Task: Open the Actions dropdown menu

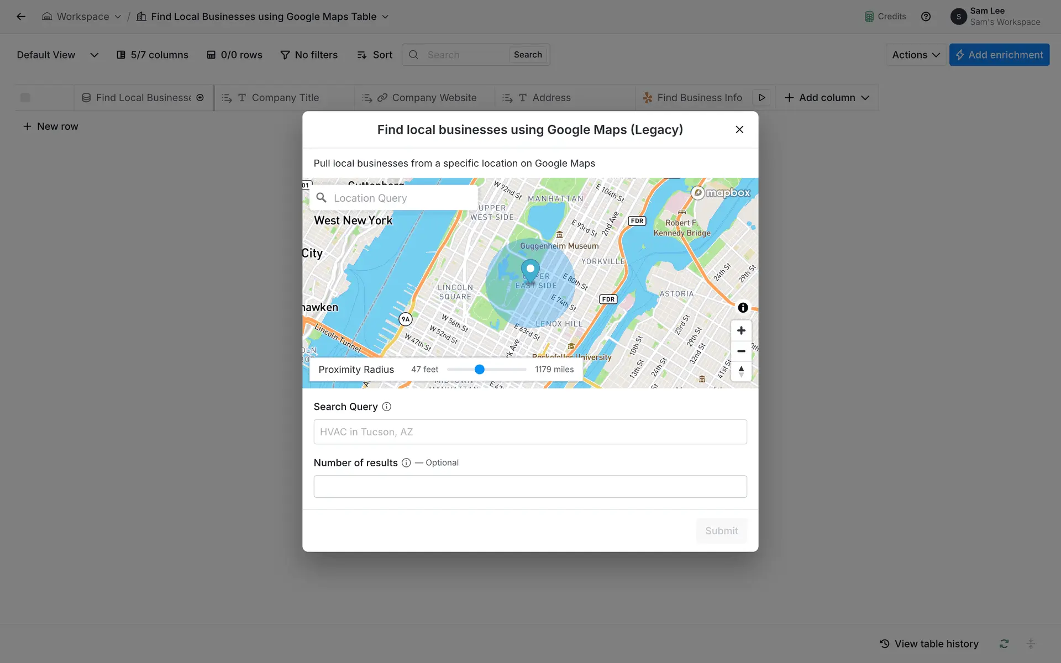Action: coord(915,55)
